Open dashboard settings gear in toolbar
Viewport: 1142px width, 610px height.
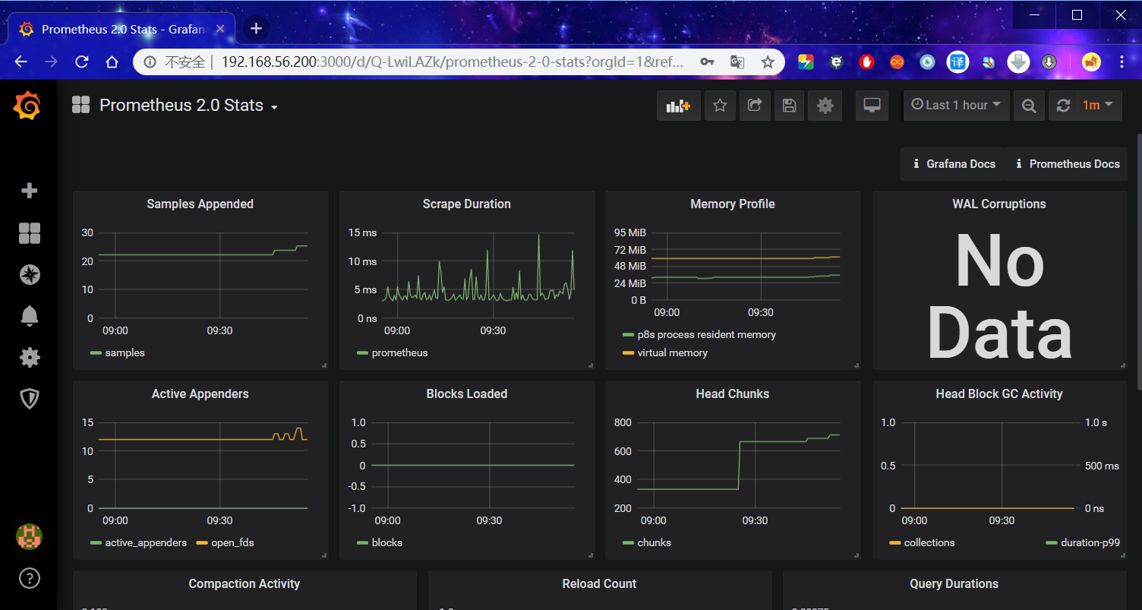point(825,106)
